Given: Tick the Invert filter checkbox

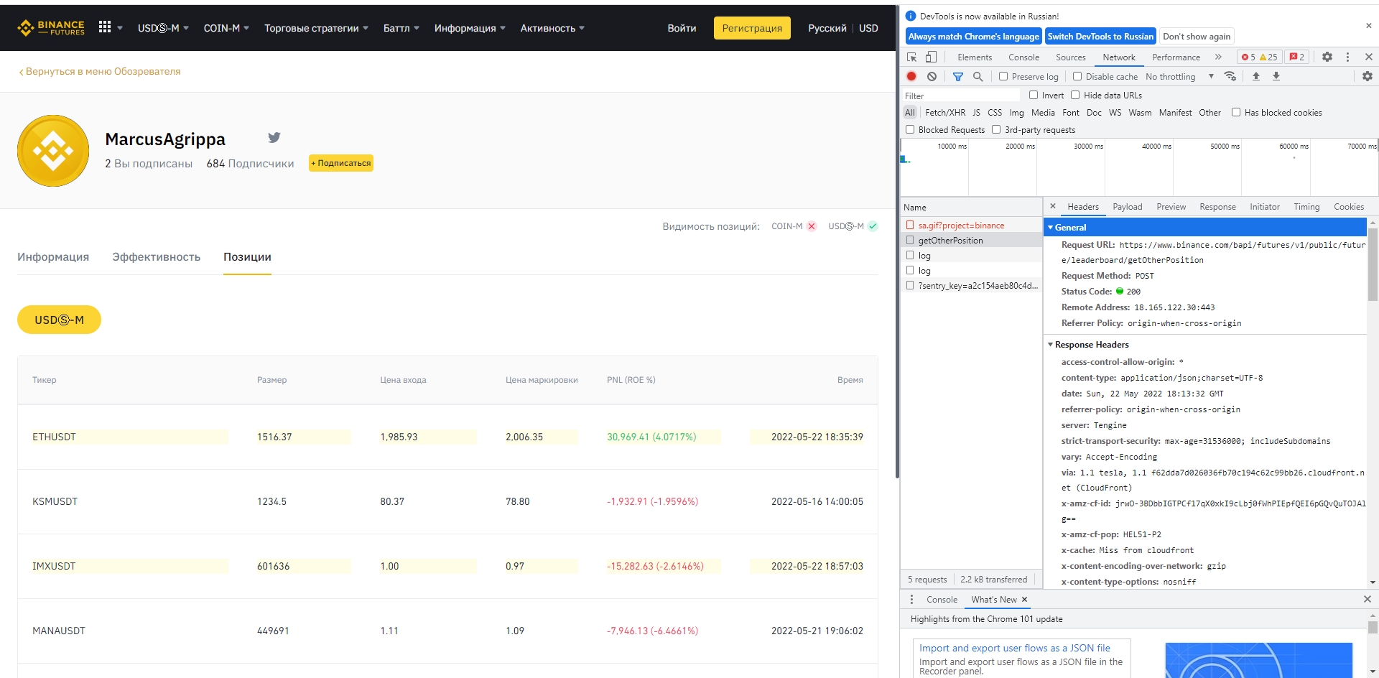Looking at the screenshot, I should coord(1034,95).
